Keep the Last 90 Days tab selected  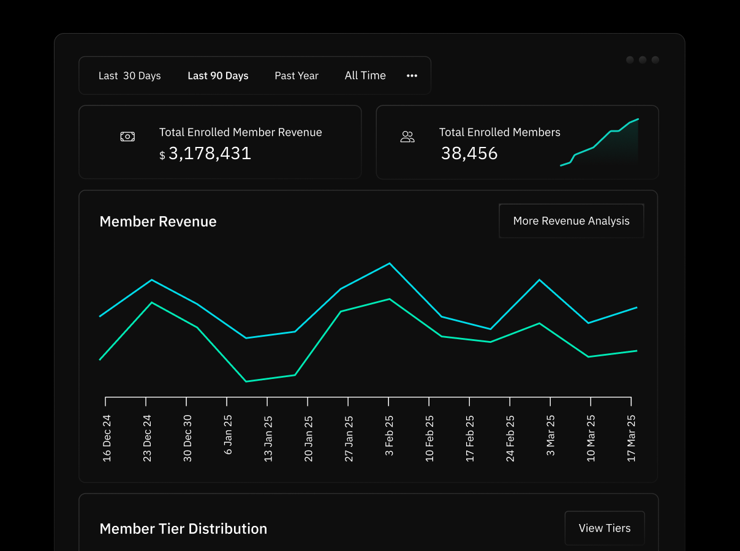218,75
